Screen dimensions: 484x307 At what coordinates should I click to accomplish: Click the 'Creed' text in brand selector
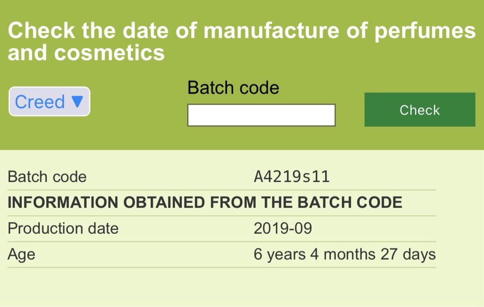tap(40, 102)
